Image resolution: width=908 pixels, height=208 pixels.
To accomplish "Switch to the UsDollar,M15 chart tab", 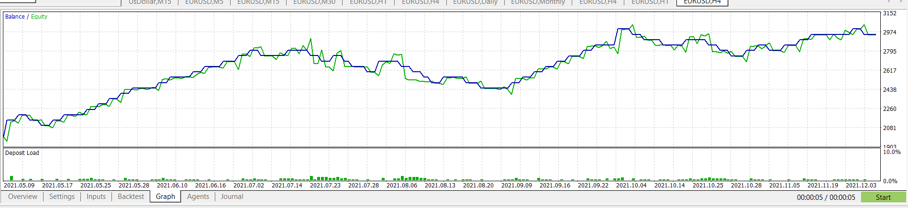I will point(150,2).
